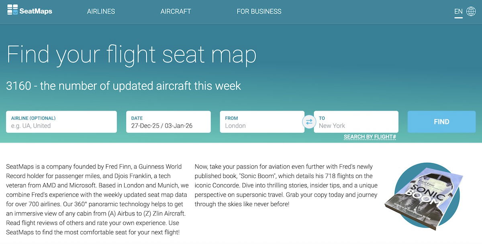The height and width of the screenshot is (244, 482).
Task: Click the AIRLINE (OPTIONAL) field label
Action: point(33,118)
